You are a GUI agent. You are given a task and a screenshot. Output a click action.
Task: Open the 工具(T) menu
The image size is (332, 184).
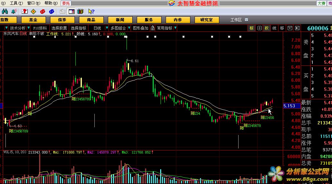click(16, 3)
